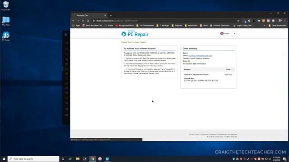The height and width of the screenshot is (162, 289).
Task: Open the Log In - Craig The T... bookmark
Action: tap(243, 26)
